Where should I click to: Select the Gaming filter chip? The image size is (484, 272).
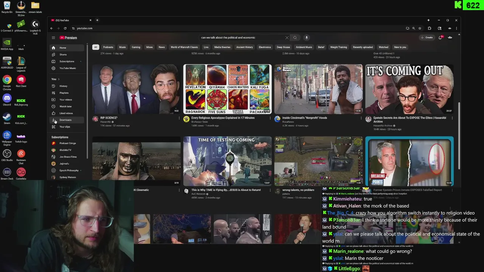coord(136,47)
